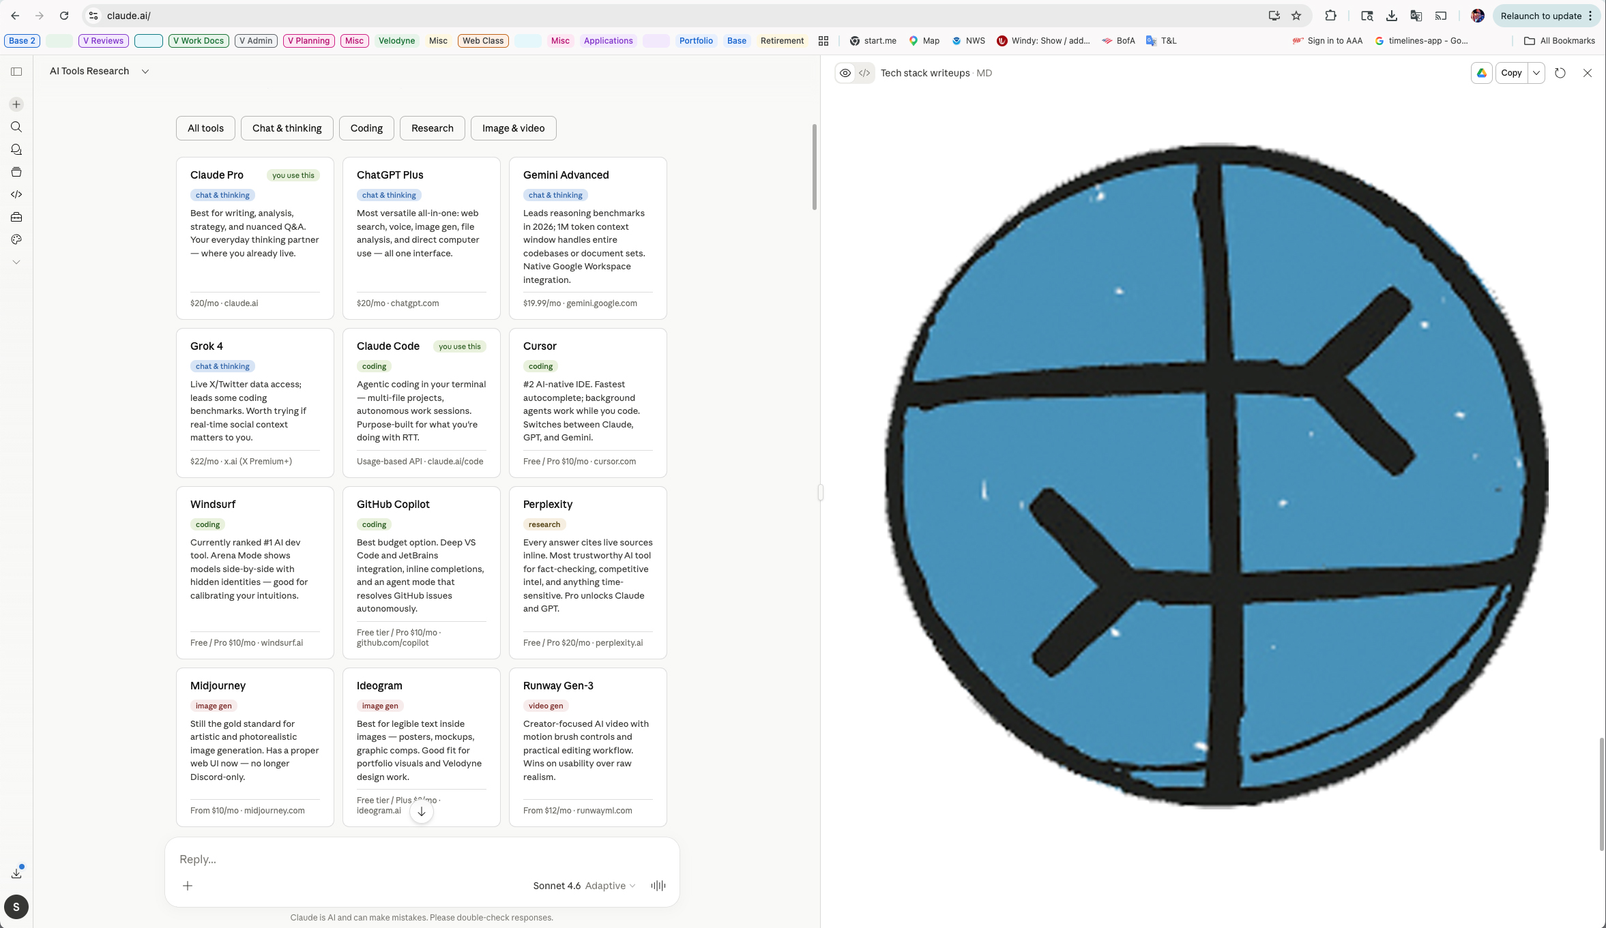Screen dimensions: 1606x928
Task: Open the Copy options dropdown arrow
Action: coord(1536,73)
